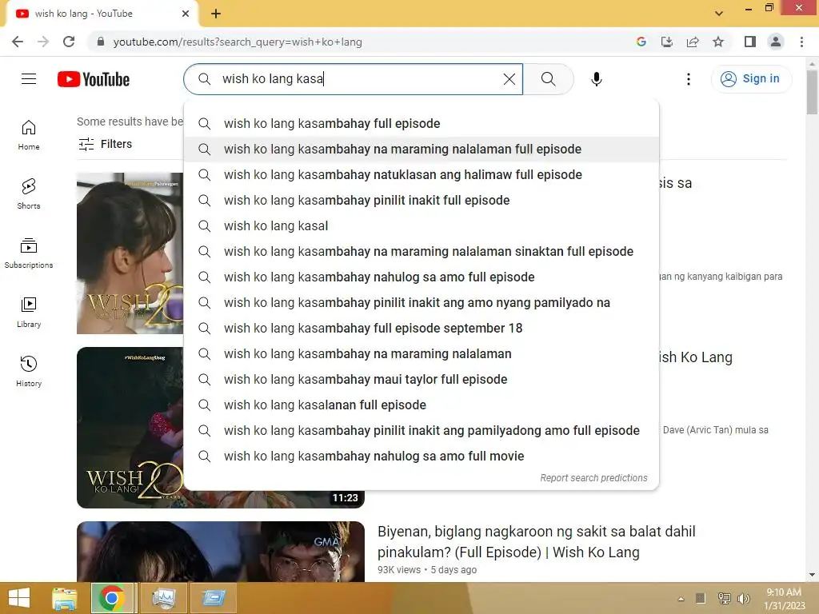Image resolution: width=819 pixels, height=614 pixels.
Task: Click the Google icon in address bar
Action: click(x=641, y=42)
